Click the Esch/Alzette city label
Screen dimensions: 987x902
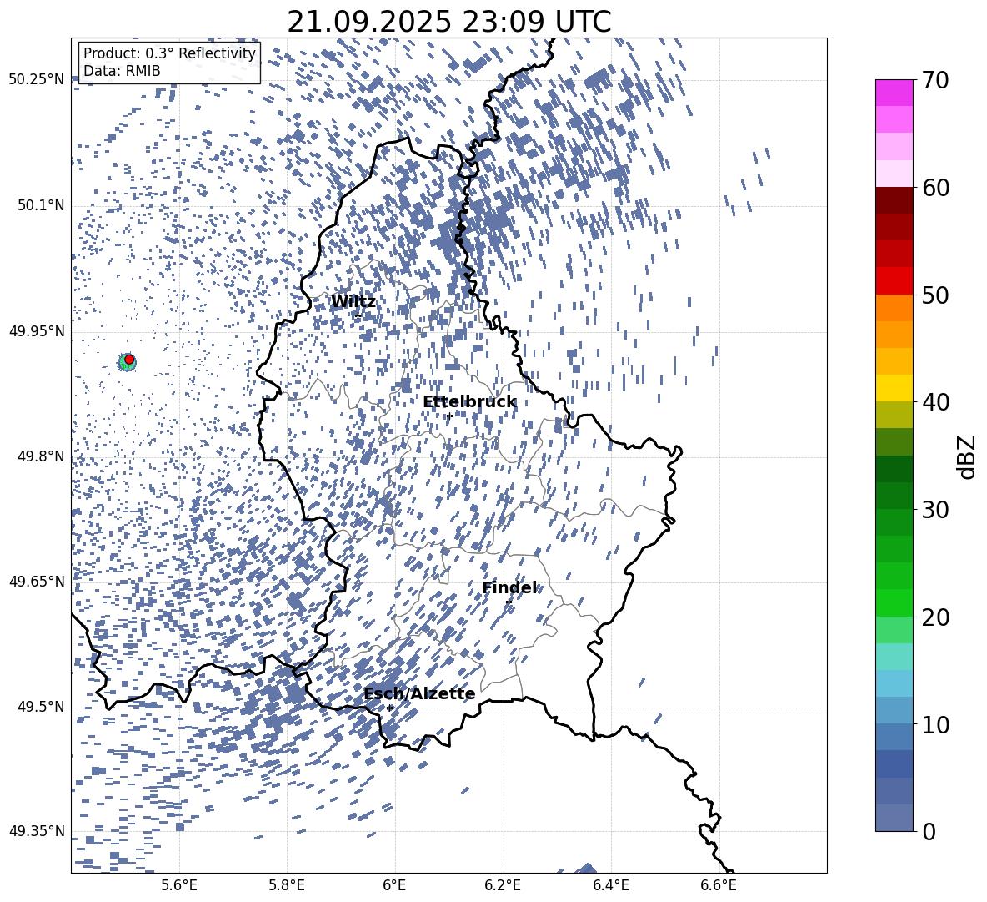coord(419,694)
